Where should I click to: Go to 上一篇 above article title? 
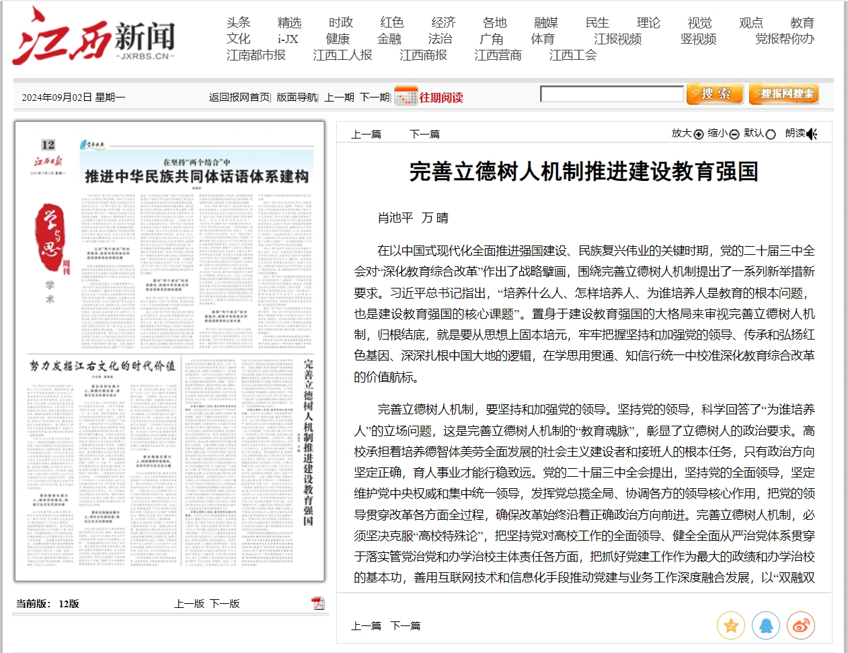click(x=366, y=135)
